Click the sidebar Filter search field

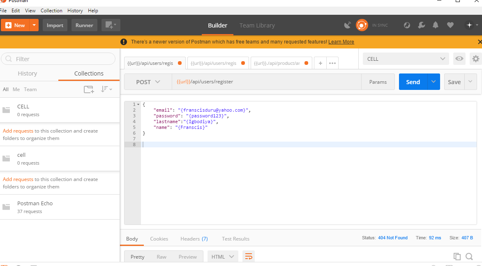point(58,59)
